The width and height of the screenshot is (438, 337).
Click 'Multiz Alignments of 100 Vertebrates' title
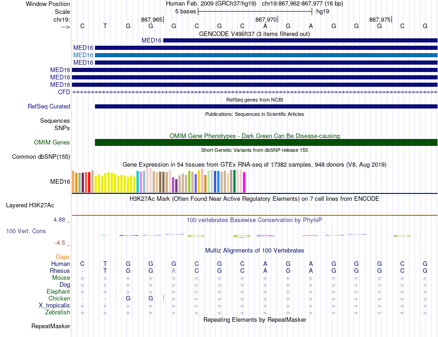tap(255, 250)
